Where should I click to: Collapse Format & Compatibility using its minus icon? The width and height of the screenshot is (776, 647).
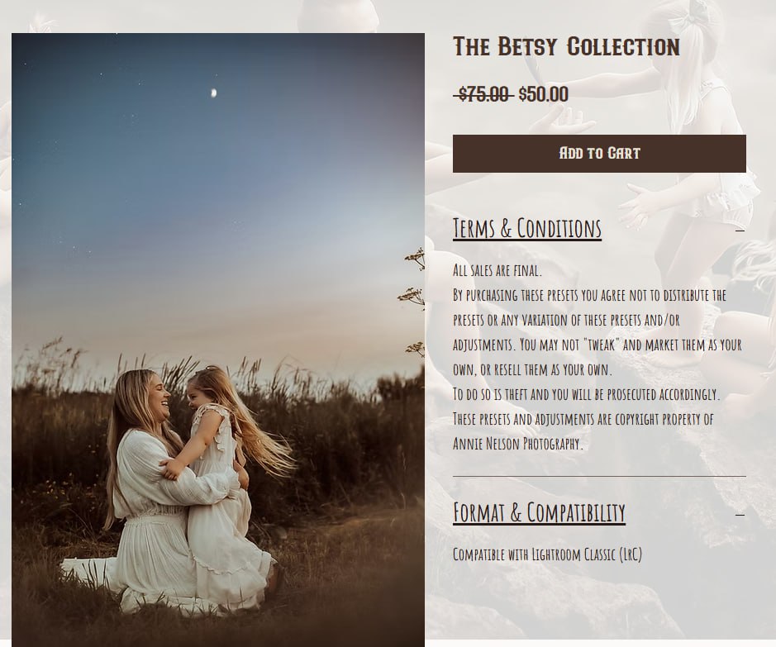[x=740, y=515]
